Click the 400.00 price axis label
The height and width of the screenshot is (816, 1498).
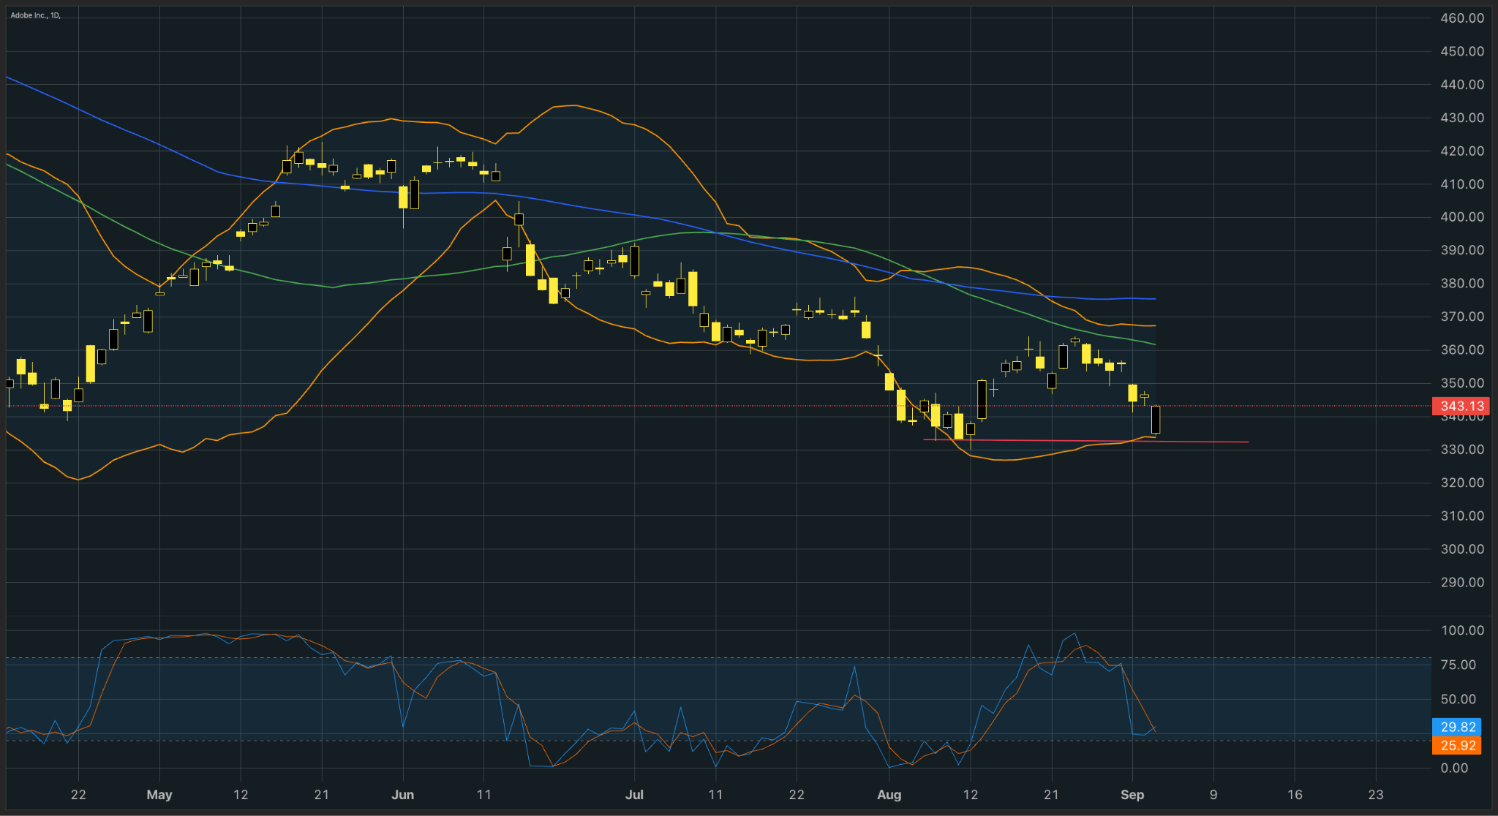[1462, 217]
